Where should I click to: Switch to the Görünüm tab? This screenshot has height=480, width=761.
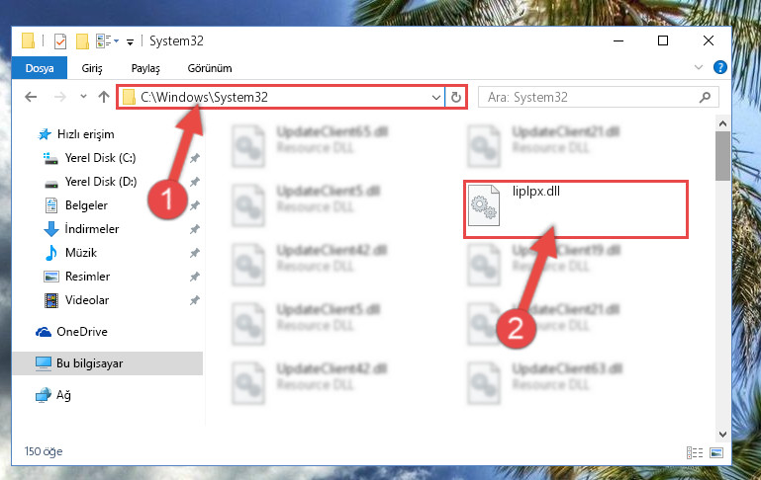pos(210,68)
